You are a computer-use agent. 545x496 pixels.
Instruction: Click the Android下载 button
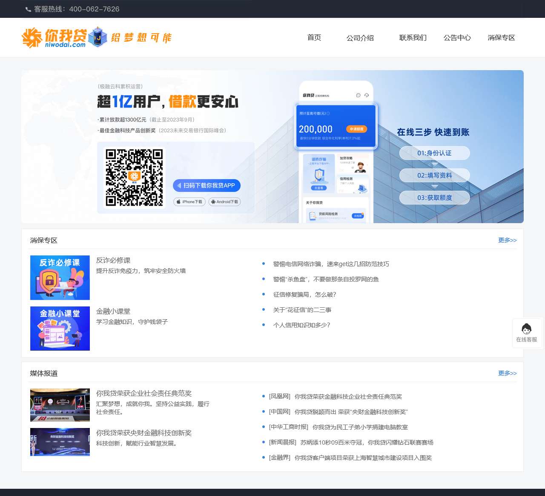[224, 201]
